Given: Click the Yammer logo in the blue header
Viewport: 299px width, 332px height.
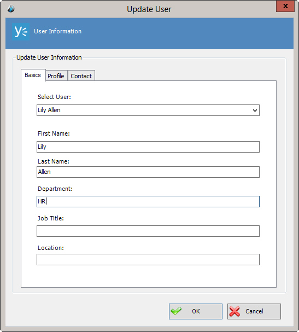Looking at the screenshot, I should pyautogui.click(x=21, y=32).
